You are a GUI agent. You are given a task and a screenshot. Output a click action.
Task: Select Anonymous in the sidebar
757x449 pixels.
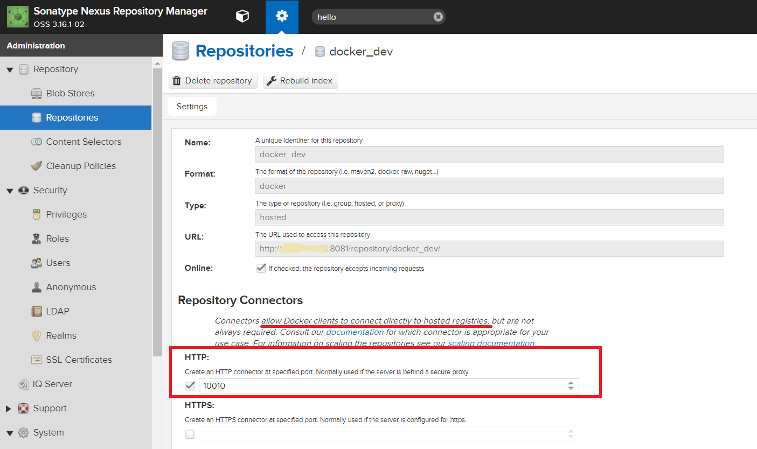point(71,287)
